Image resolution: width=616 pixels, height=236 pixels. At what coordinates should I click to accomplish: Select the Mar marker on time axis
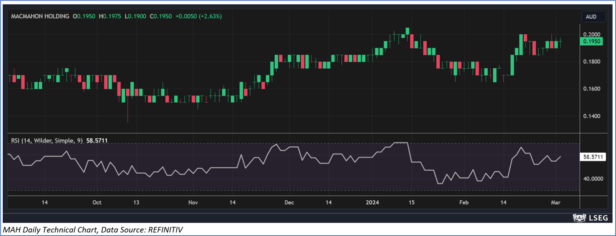tap(555, 202)
